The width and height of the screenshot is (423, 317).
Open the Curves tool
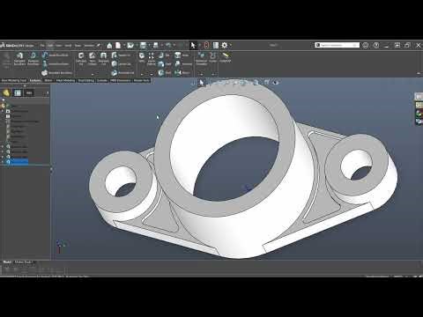213,57
